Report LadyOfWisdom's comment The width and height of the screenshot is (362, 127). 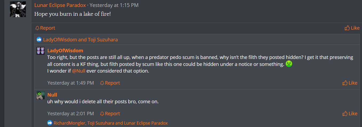point(110,83)
